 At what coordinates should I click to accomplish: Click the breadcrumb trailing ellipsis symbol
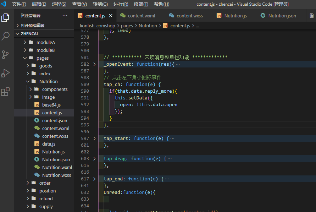(x=198, y=26)
